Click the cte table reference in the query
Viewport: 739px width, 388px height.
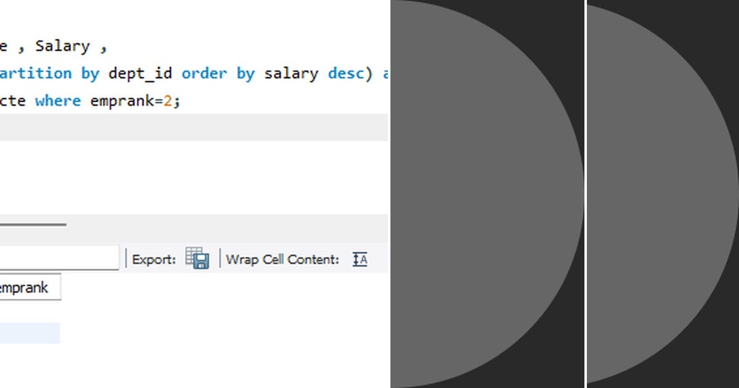[12, 100]
